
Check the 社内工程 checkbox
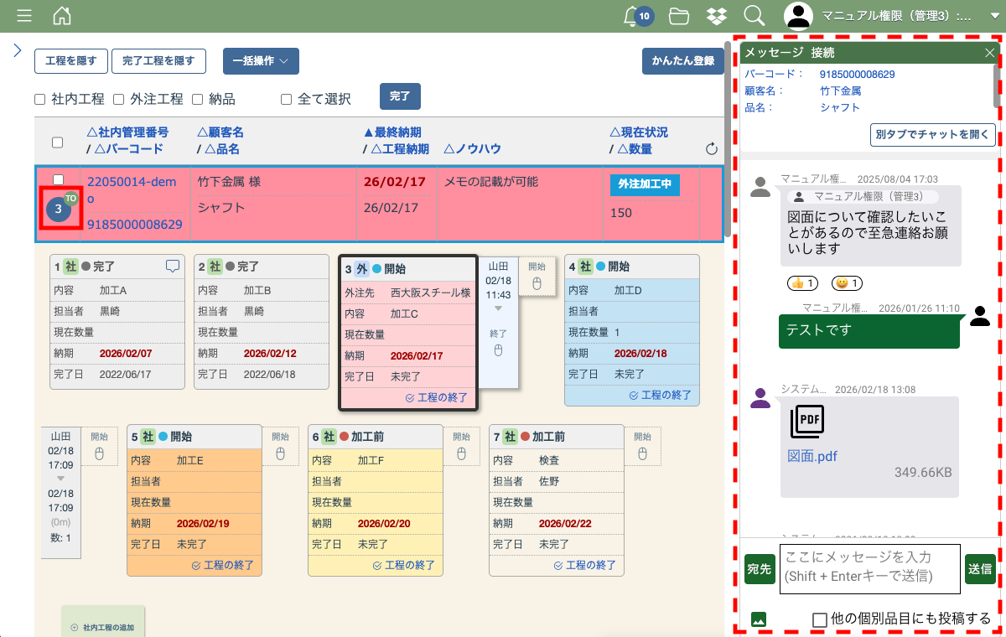pos(39,99)
